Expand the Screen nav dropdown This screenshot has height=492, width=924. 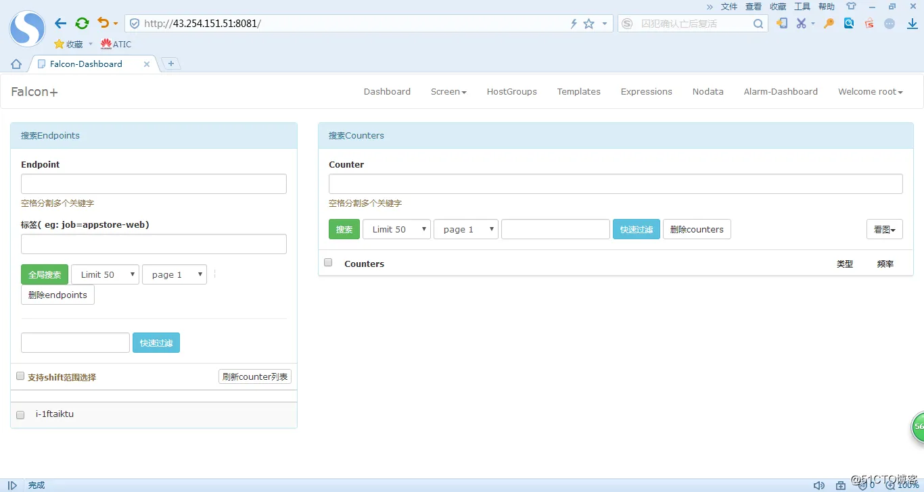click(x=448, y=91)
